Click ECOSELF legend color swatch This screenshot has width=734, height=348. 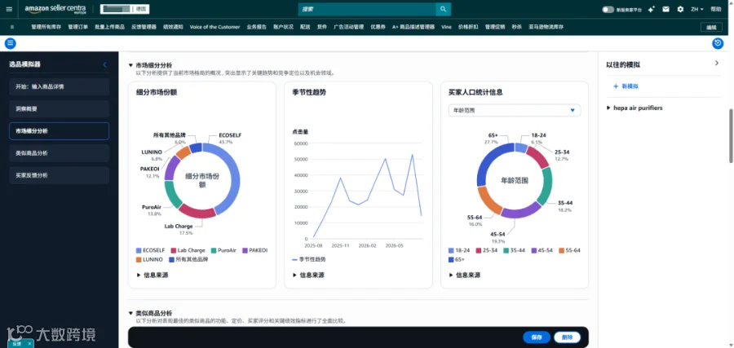coord(139,251)
